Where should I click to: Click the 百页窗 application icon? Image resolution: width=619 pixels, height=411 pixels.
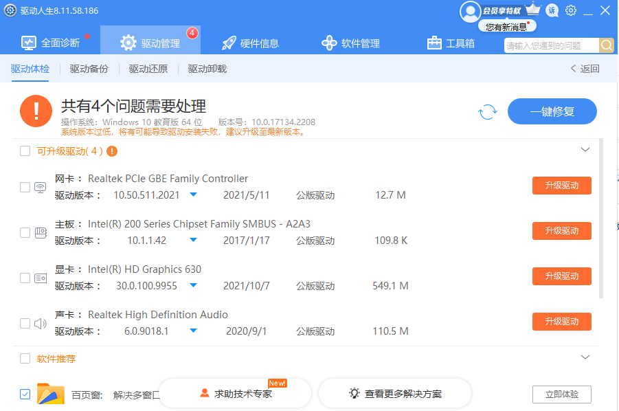coord(50,394)
